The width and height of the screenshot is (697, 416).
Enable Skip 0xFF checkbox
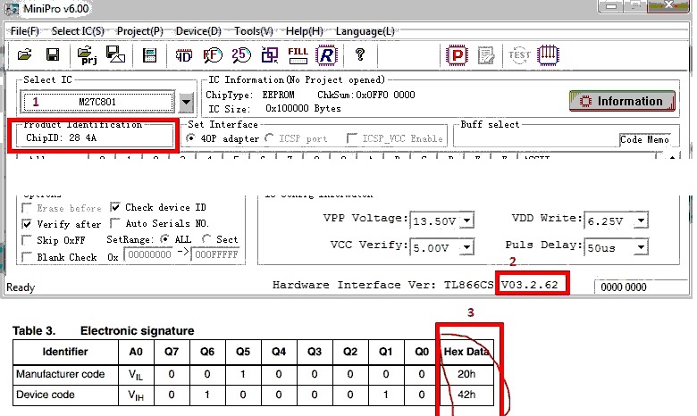click(x=27, y=240)
